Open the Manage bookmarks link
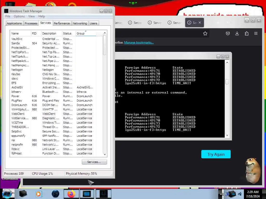 click(x=139, y=42)
